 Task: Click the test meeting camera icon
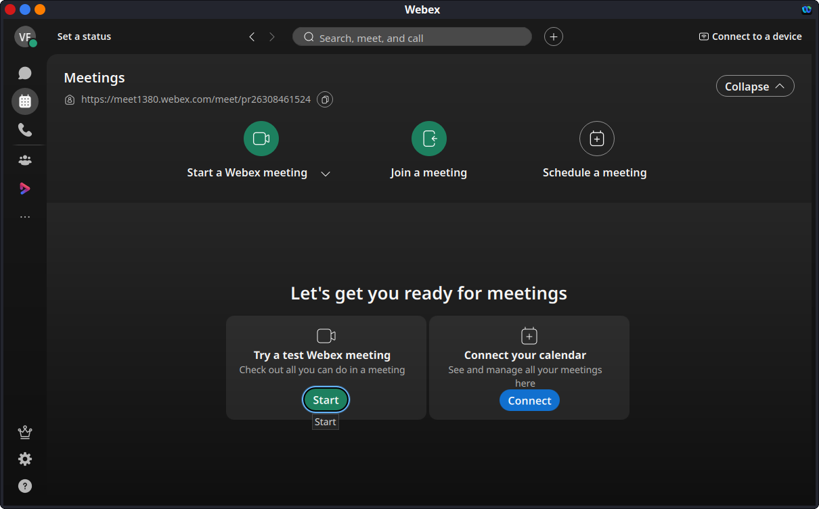326,336
